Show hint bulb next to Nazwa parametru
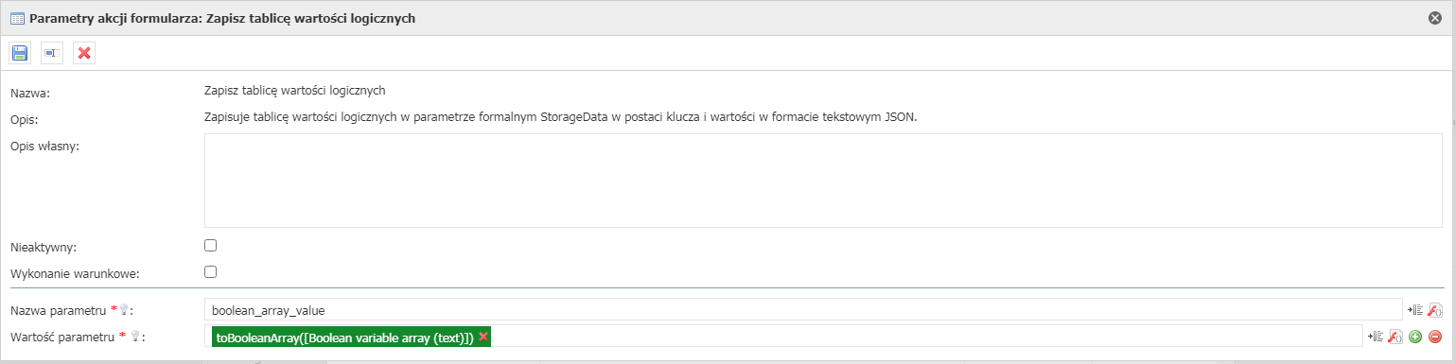 [x=123, y=310]
